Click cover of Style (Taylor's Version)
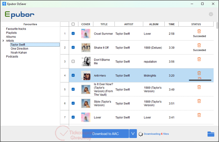This screenshot has width=219, height=142. [86, 103]
